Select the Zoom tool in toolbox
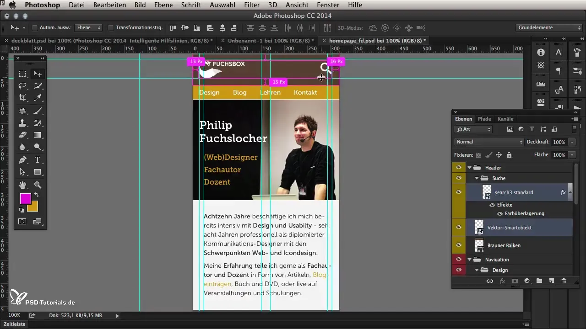The width and height of the screenshot is (586, 329). pyautogui.click(x=38, y=185)
